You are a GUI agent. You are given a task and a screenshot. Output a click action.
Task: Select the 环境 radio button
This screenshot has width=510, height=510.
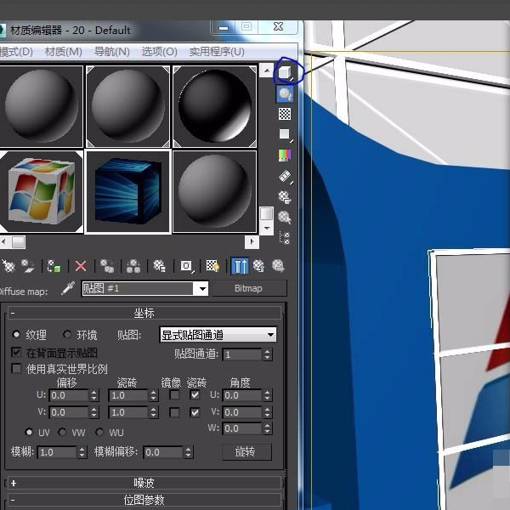(x=67, y=334)
